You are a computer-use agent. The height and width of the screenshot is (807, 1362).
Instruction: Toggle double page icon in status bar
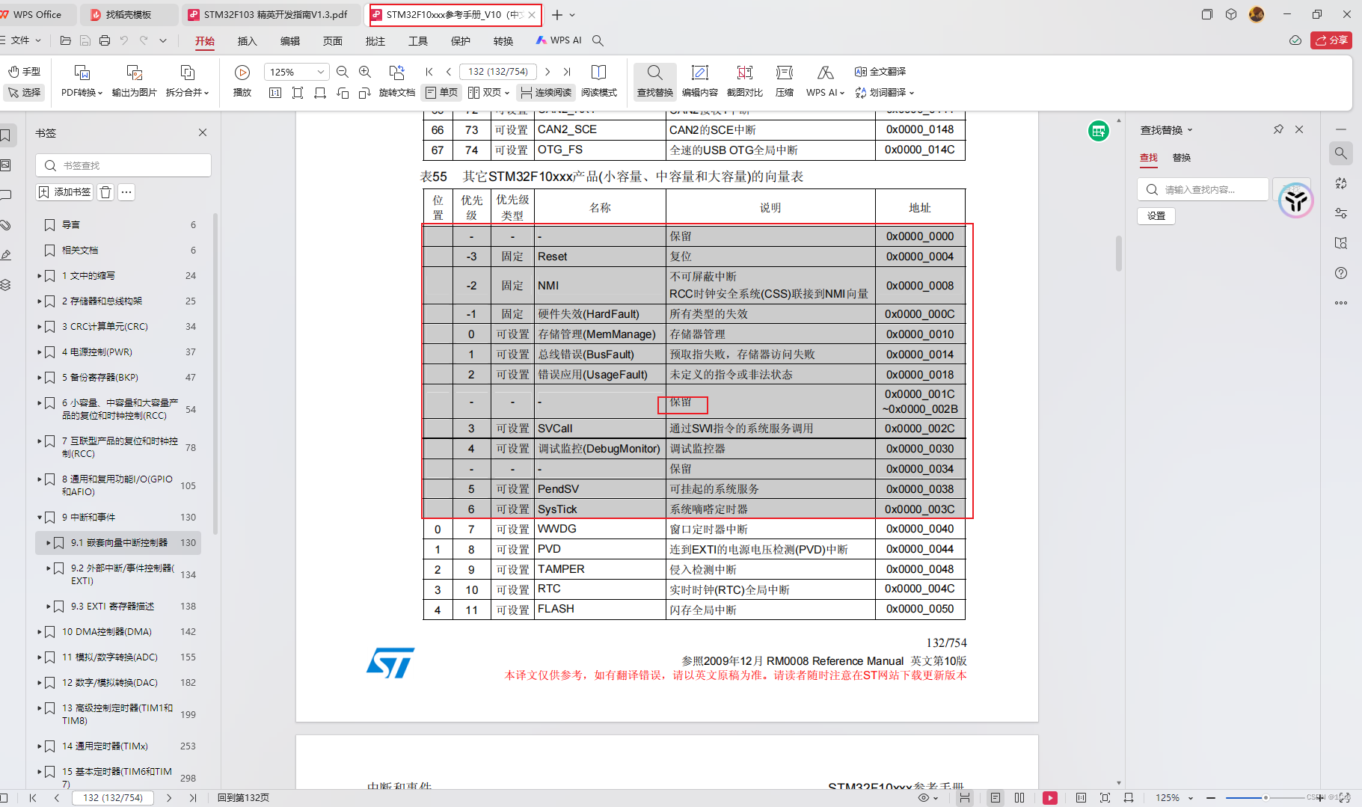pyautogui.click(x=1019, y=798)
